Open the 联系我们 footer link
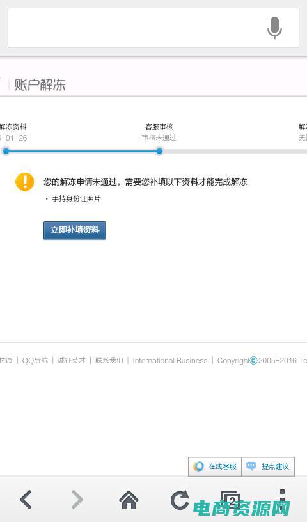Image resolution: width=307 pixels, height=522 pixels. tap(109, 361)
